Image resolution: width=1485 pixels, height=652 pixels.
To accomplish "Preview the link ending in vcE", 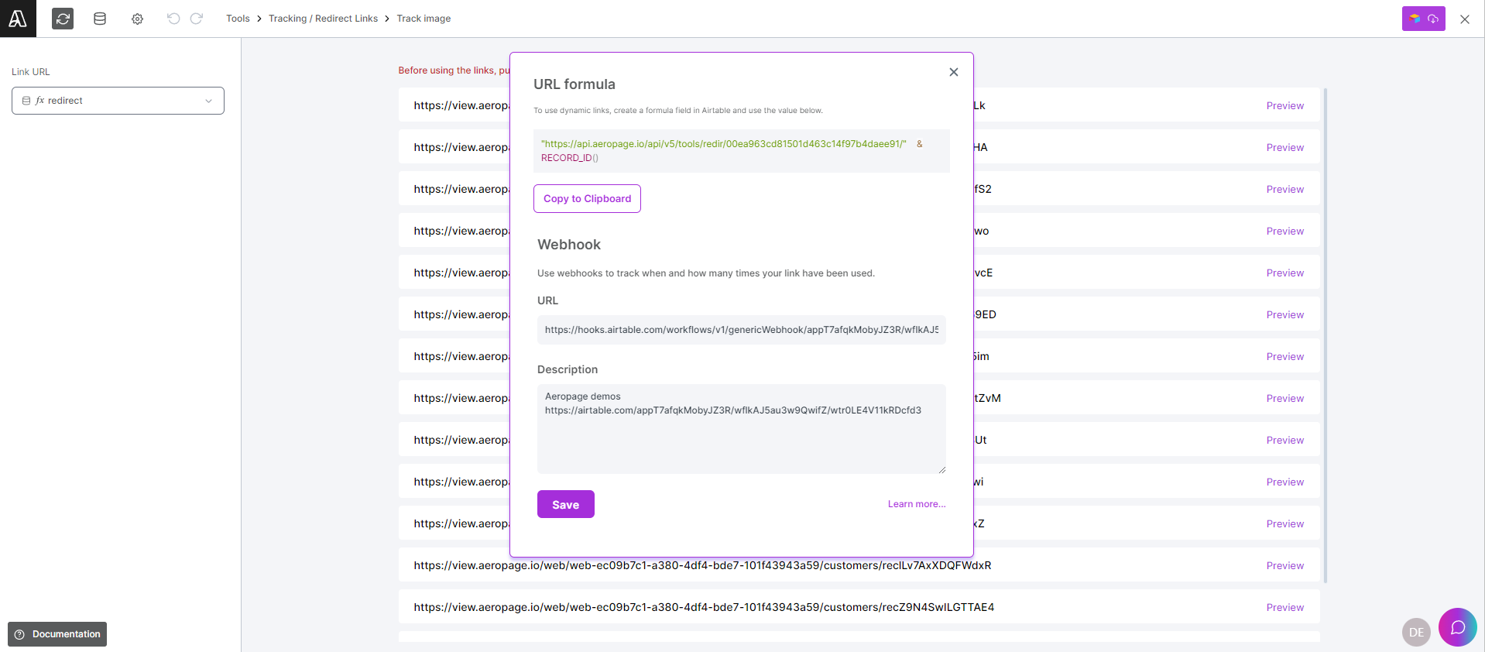I will (1284, 273).
